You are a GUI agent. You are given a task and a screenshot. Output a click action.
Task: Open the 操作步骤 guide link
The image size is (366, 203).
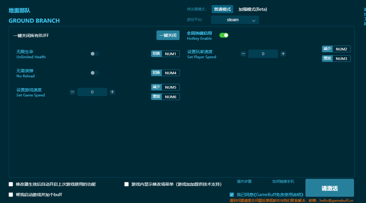coord(244,181)
